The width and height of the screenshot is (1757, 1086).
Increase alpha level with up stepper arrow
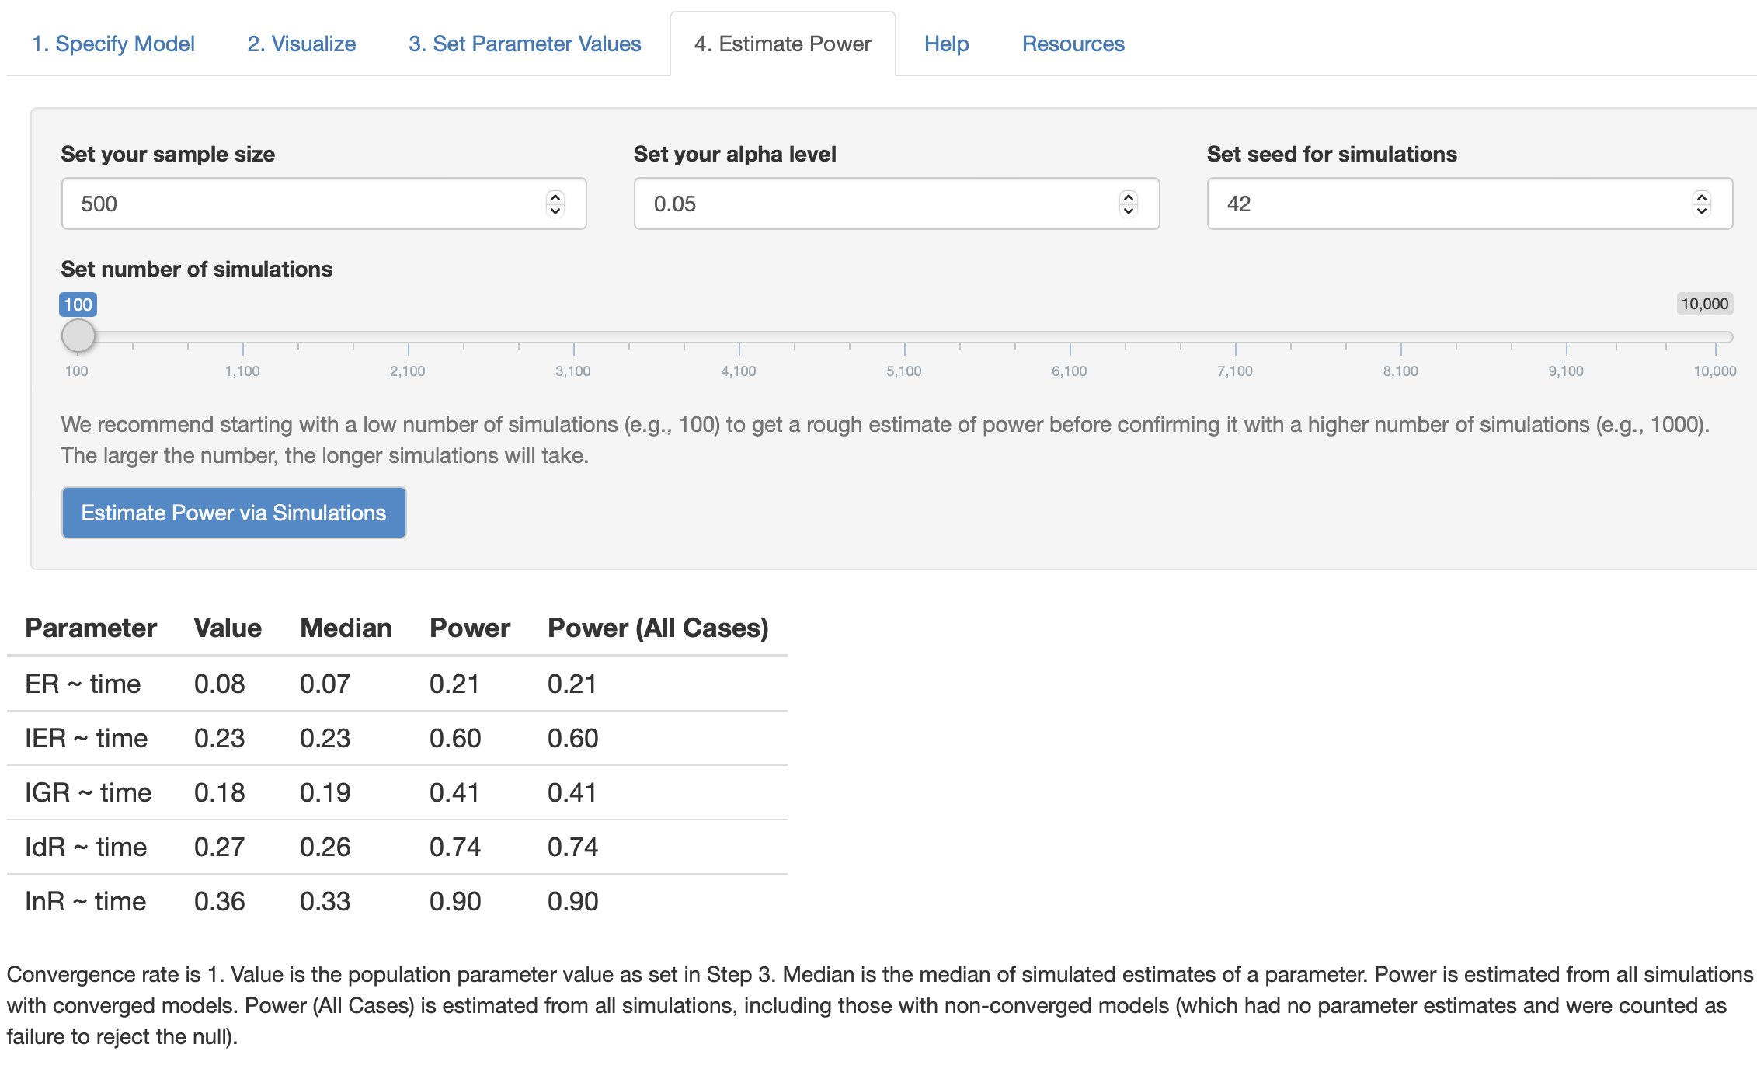coord(1128,197)
